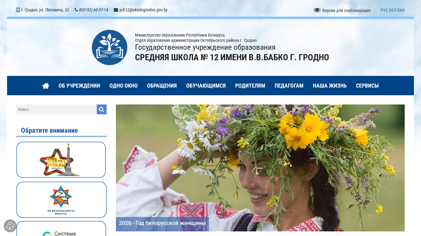Open the За безопасность вместе banner

(x=61, y=200)
